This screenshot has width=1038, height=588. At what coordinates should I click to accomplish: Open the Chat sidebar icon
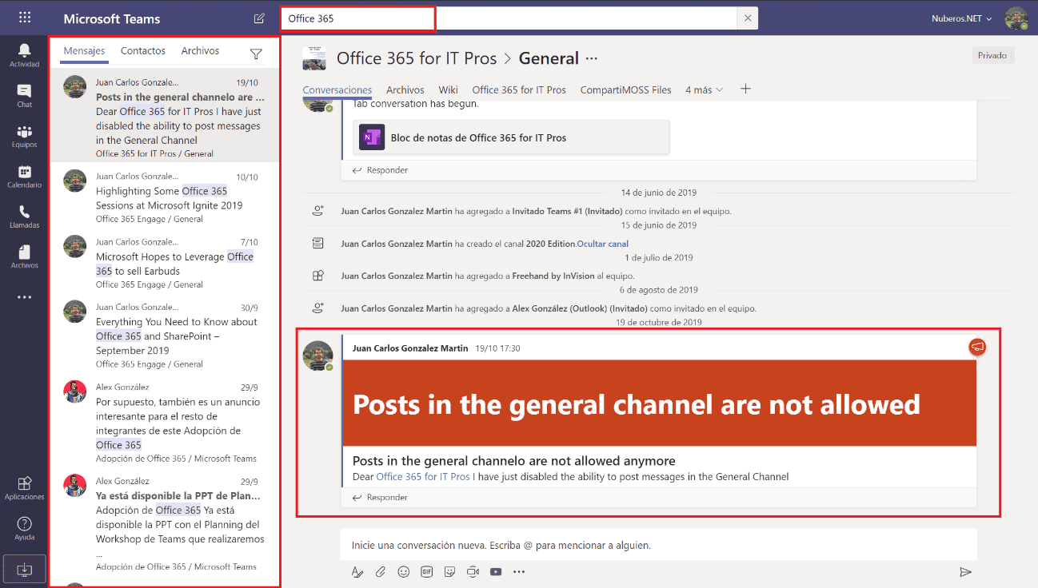(24, 96)
